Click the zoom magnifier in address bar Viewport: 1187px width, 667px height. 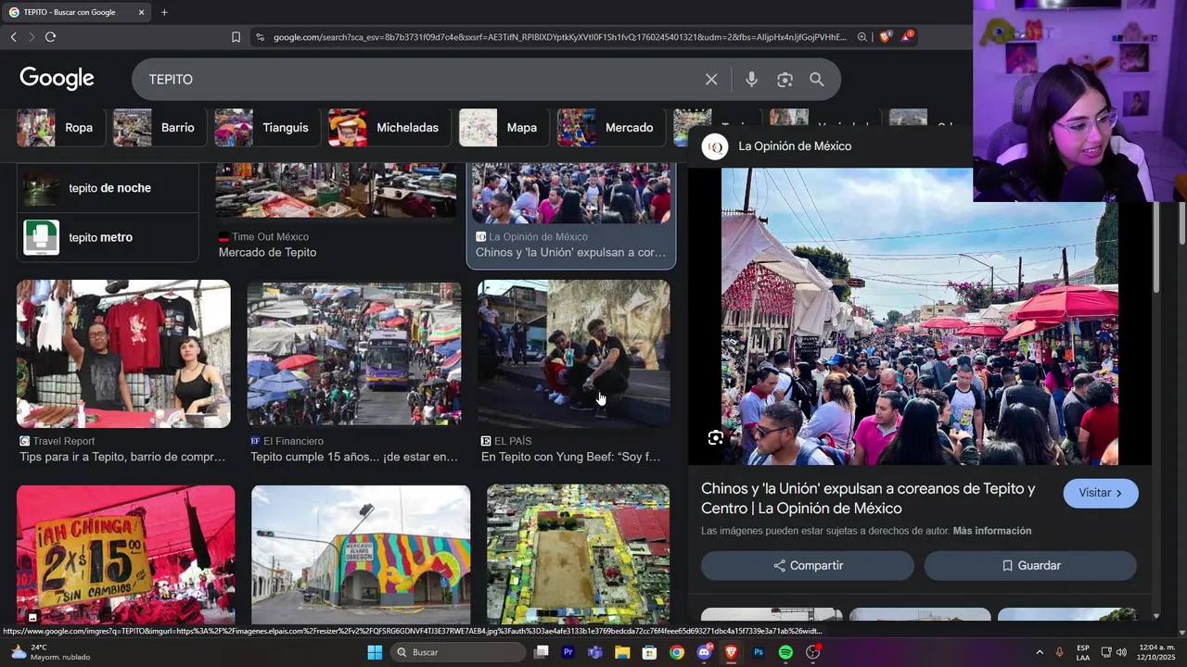pos(862,37)
